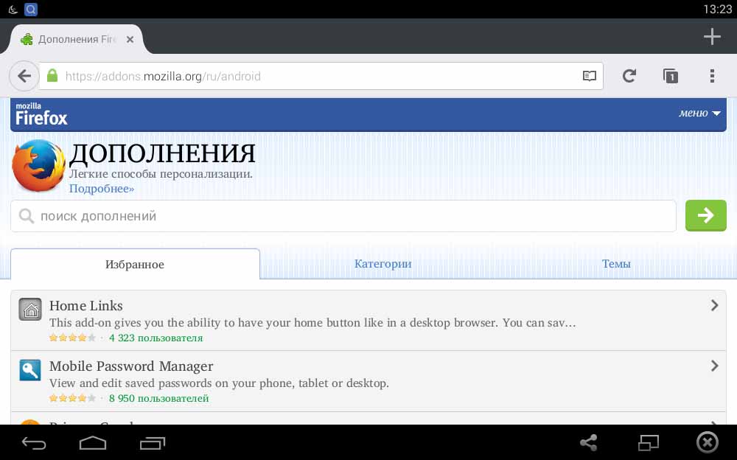Tap Mobile Password Manager star rating
737x460 pixels.
(72, 398)
